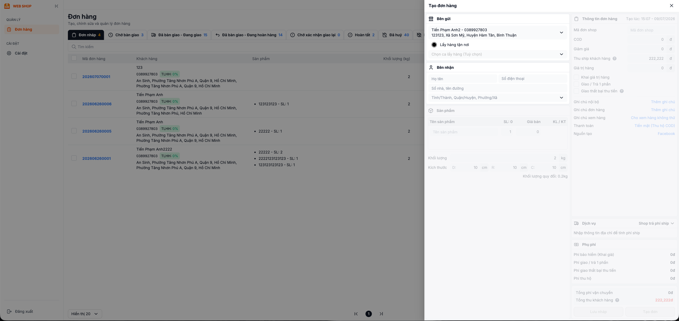Viewport: 679px width, 321px height.
Task: Open the Hoàn tất tab
Action: coord(361,35)
